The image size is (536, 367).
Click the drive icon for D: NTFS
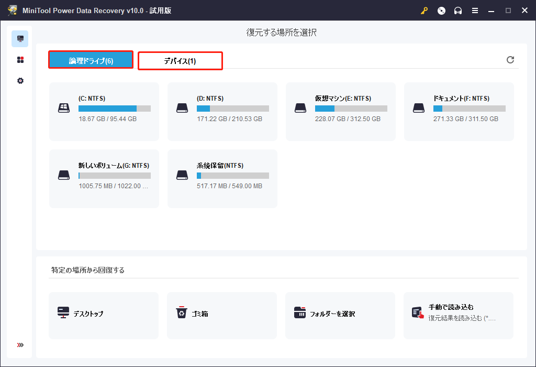click(182, 108)
